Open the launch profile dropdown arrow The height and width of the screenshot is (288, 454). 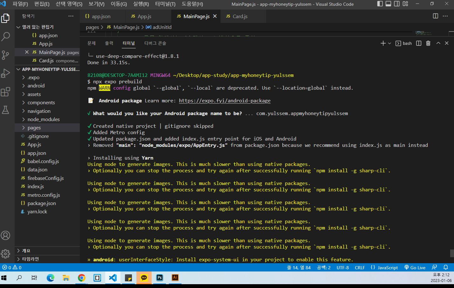pos(389,43)
